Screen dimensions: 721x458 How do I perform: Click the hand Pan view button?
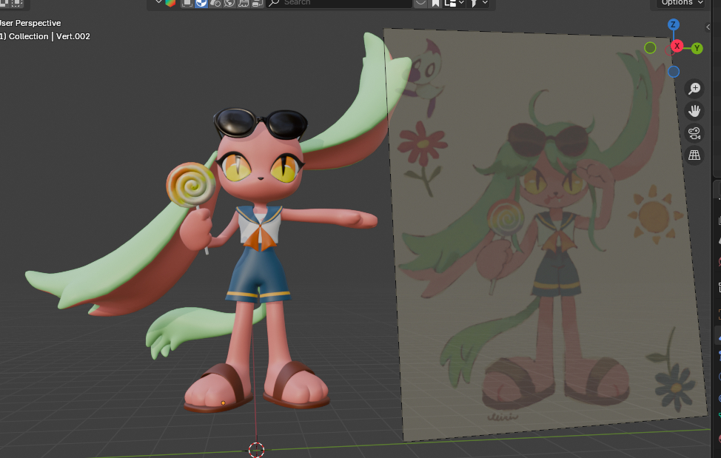(694, 111)
